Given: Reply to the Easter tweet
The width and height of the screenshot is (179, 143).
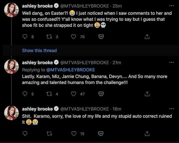Looking at the screenshot, I should tap(25, 37).
